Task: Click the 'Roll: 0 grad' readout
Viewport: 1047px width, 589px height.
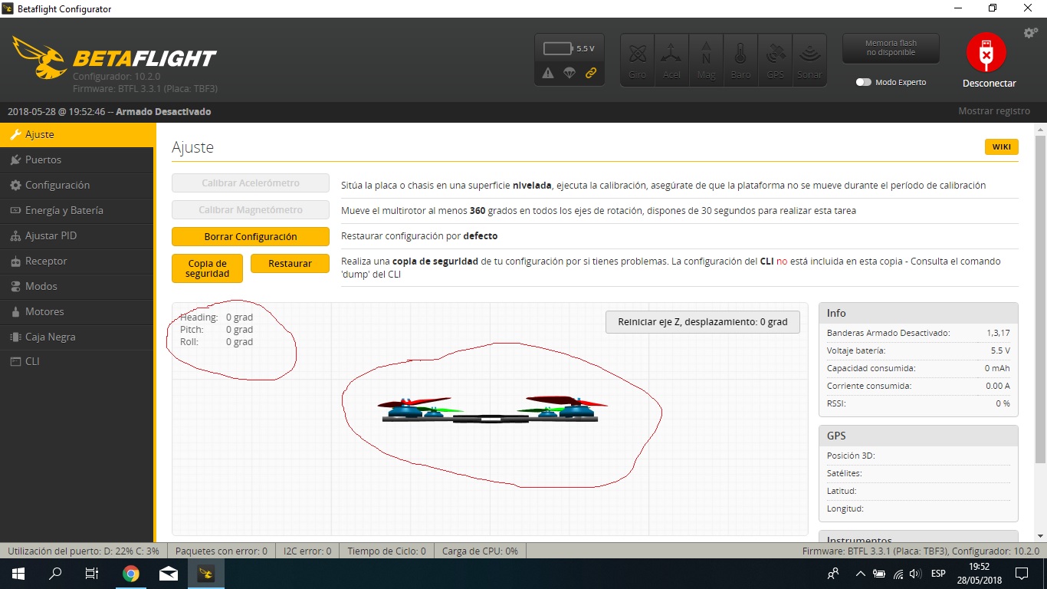Action: click(216, 342)
